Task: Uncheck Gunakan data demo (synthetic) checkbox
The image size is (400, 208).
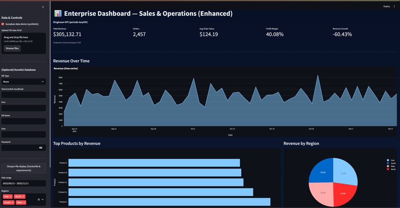Action: 3,24
